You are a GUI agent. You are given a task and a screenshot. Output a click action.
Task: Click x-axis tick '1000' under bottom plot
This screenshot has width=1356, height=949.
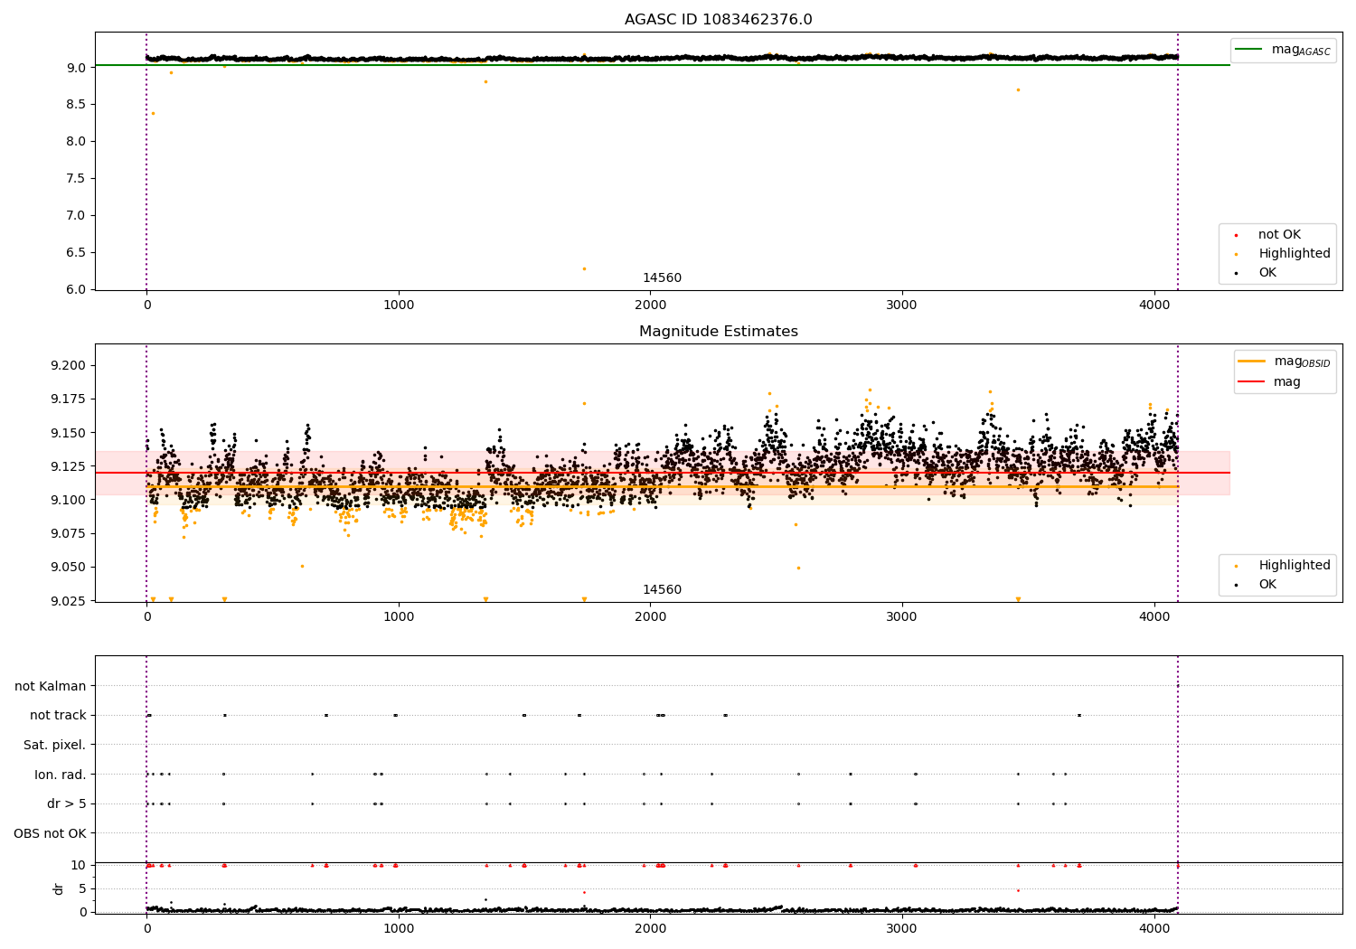click(399, 928)
